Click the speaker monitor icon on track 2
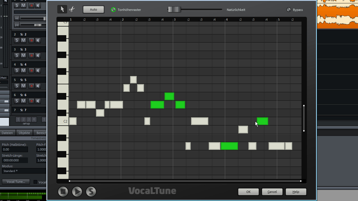 38,40
